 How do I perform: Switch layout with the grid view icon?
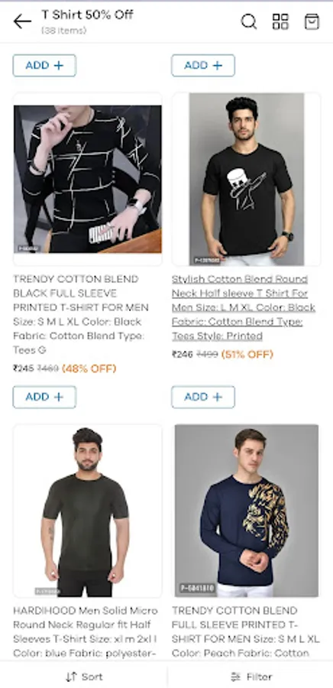point(280,21)
